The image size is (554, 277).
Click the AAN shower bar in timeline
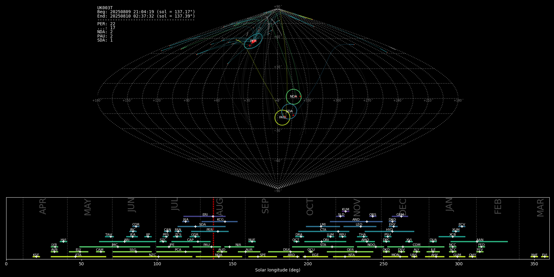(x=479, y=242)
